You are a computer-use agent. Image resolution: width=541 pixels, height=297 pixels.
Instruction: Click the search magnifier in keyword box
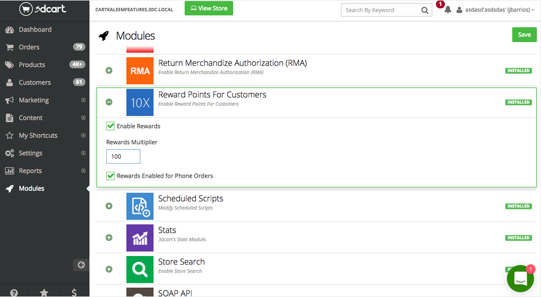424,10
